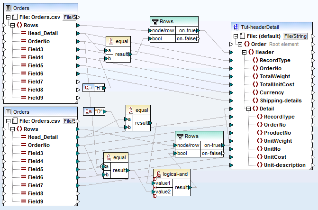This screenshot has width=318, height=210.
Task: Click the result output connector of logical-and
Action: (x=189, y=187)
